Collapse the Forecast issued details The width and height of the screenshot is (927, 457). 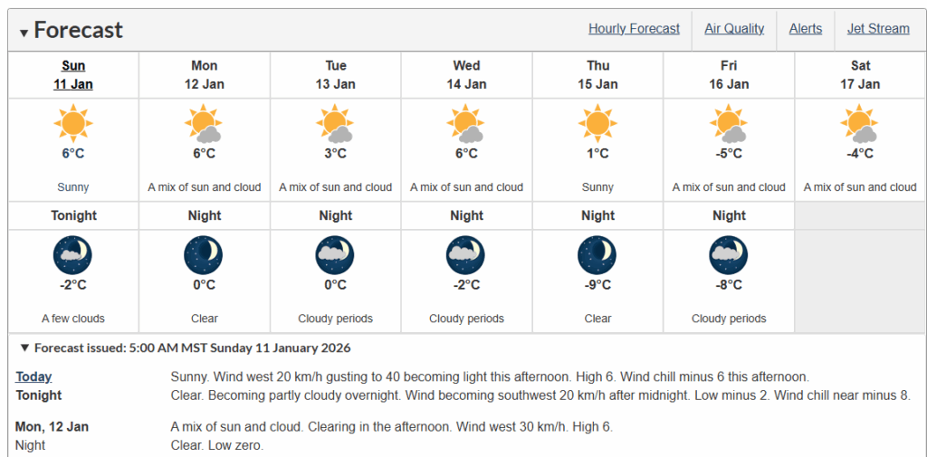(x=24, y=348)
